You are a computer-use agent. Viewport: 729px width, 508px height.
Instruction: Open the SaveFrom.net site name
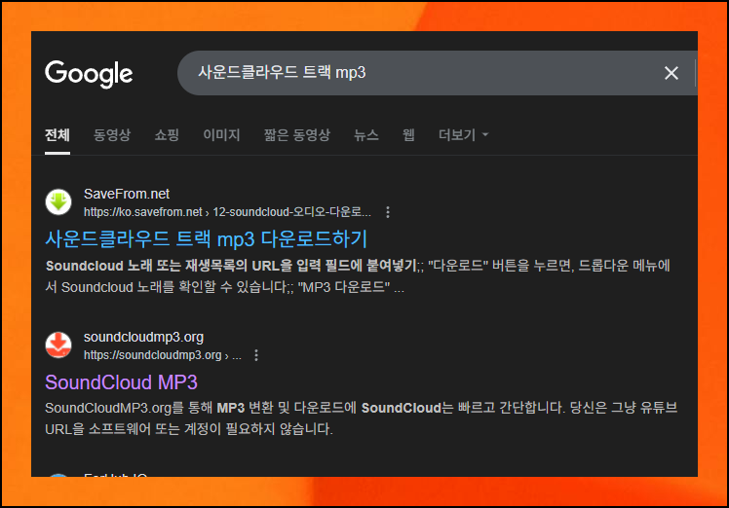(127, 194)
